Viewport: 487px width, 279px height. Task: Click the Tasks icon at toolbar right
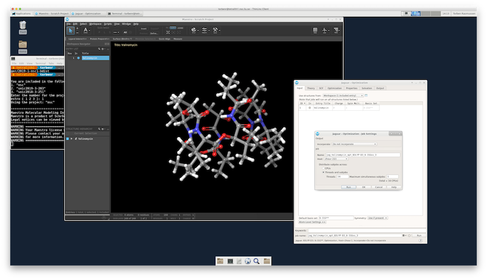click(x=336, y=30)
